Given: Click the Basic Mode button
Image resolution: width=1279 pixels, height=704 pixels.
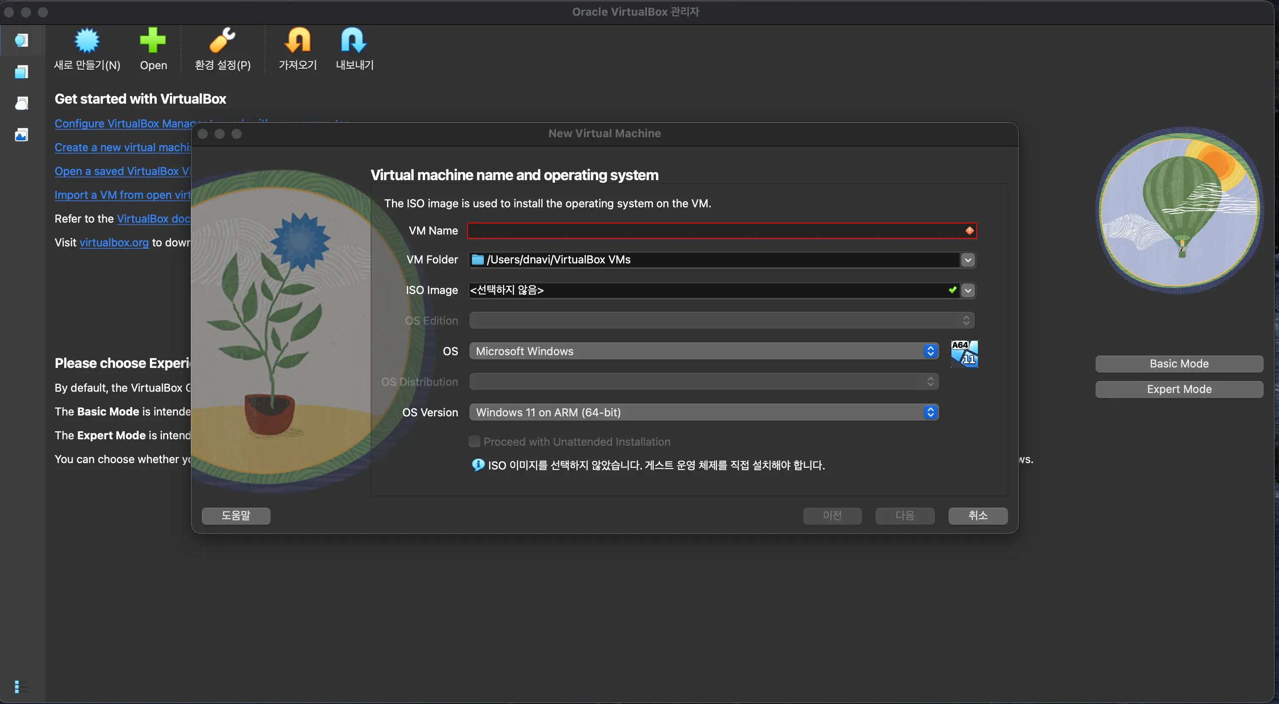Looking at the screenshot, I should coord(1179,363).
